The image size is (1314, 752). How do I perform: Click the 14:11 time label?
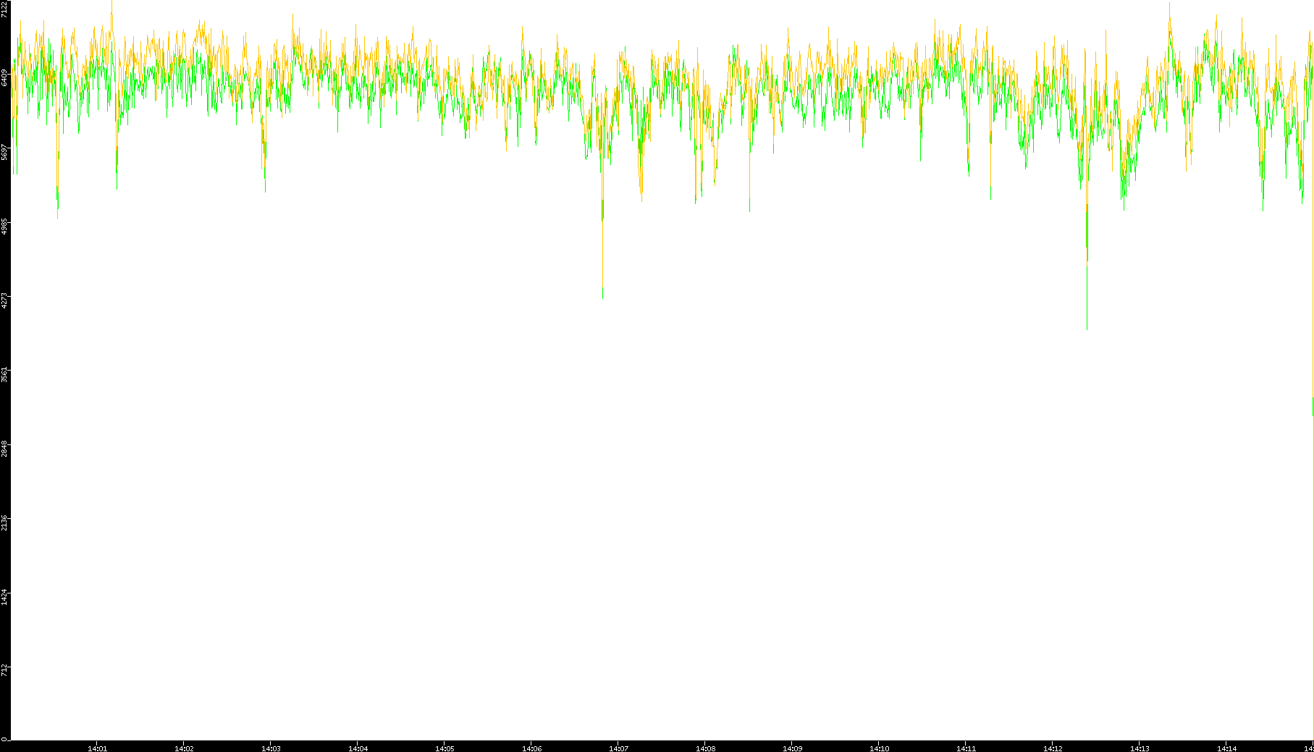point(966,748)
